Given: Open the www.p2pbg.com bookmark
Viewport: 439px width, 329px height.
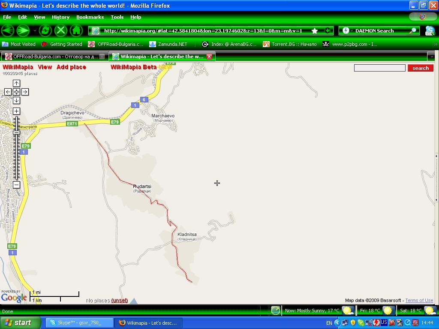Looking at the screenshot, I should [x=350, y=44].
